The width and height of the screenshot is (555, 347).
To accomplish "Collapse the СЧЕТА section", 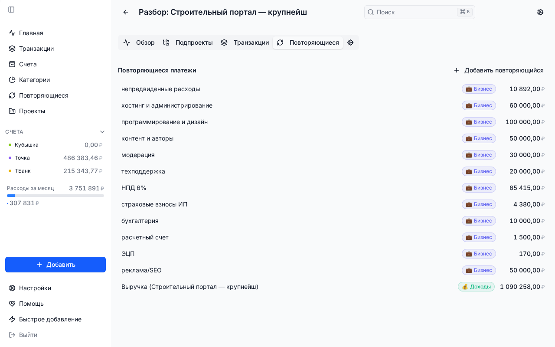I will tap(102, 131).
